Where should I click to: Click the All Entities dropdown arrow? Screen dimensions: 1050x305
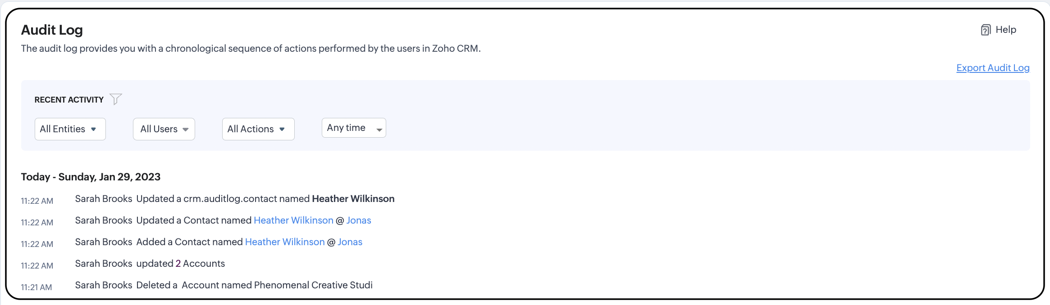[93, 130]
